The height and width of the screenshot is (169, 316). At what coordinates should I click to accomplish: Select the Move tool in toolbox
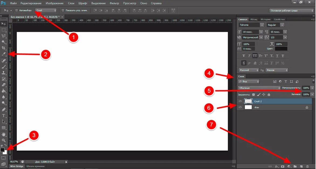tap(4, 24)
